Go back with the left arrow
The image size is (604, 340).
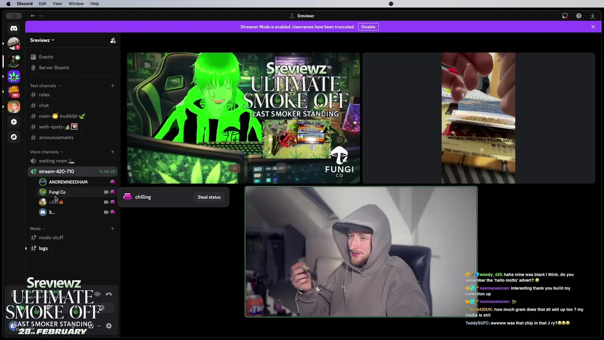click(33, 16)
